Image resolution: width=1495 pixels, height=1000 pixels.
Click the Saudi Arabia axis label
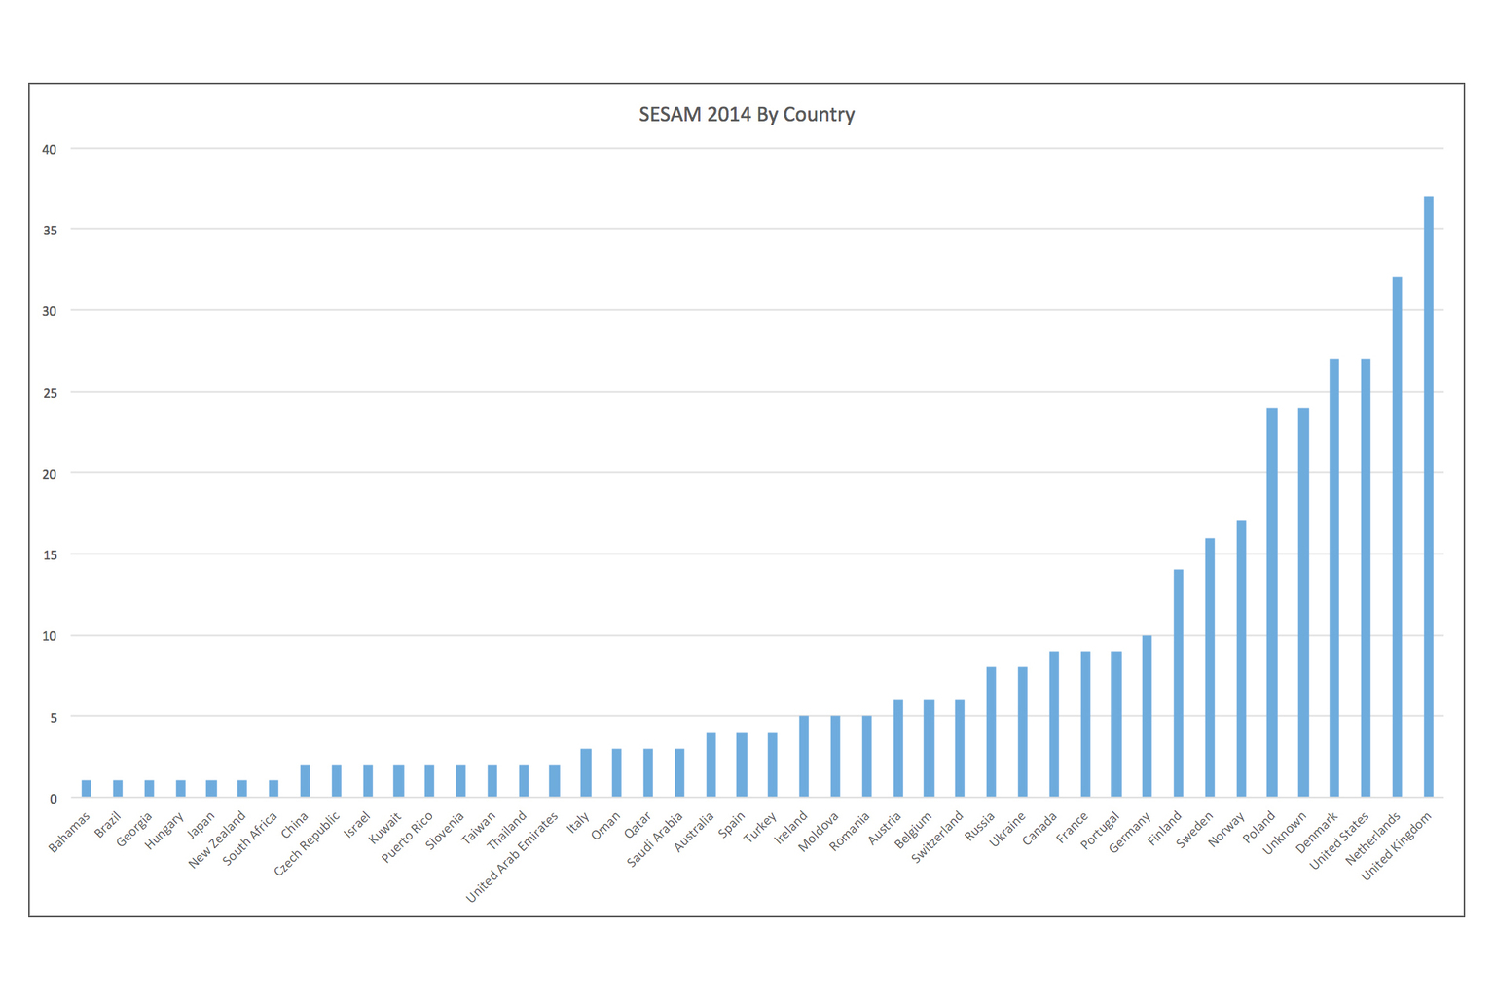pos(655,839)
